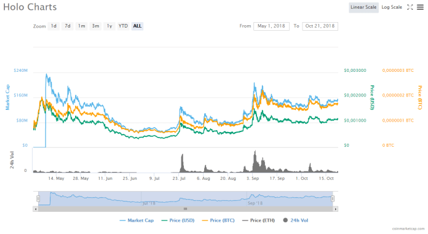Select the 1d zoom range
The width and height of the screenshot is (428, 234).
tap(53, 26)
